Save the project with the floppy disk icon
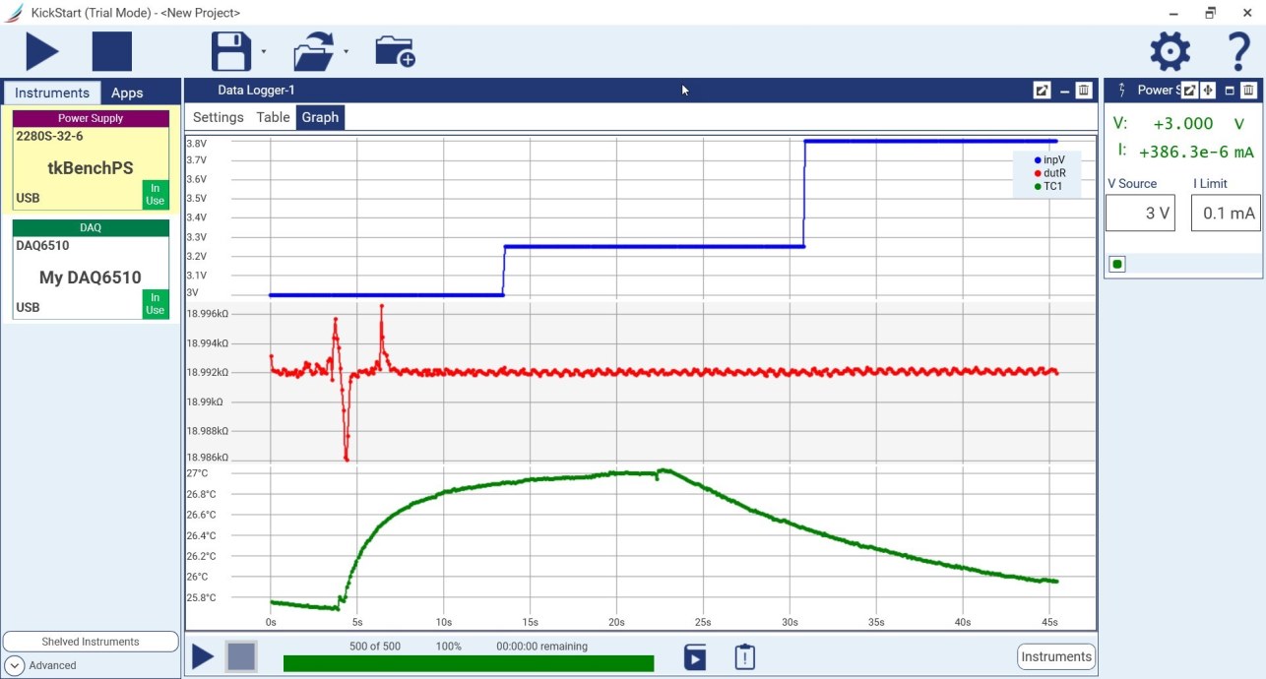1266x679 pixels. [x=231, y=51]
